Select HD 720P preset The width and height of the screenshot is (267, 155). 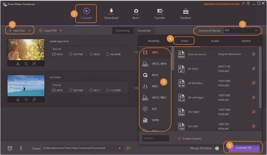tap(217, 126)
